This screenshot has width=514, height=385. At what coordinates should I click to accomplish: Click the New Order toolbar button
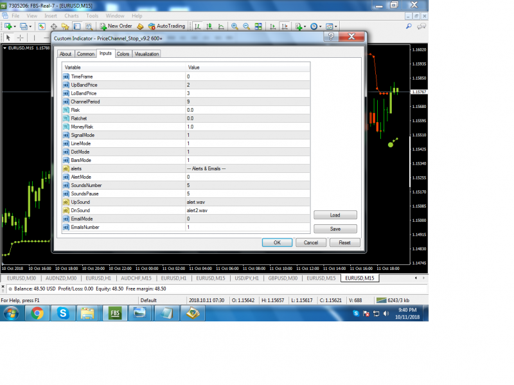(116, 26)
